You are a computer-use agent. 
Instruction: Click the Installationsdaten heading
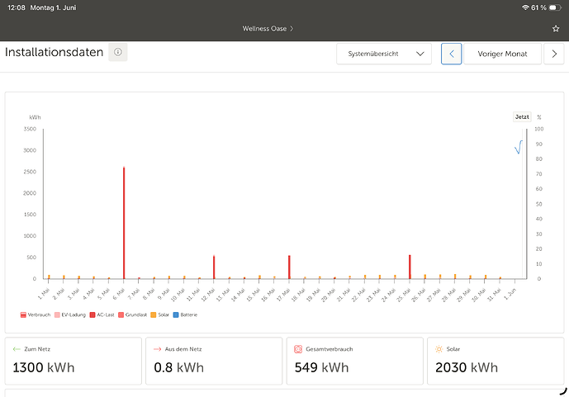(x=54, y=52)
